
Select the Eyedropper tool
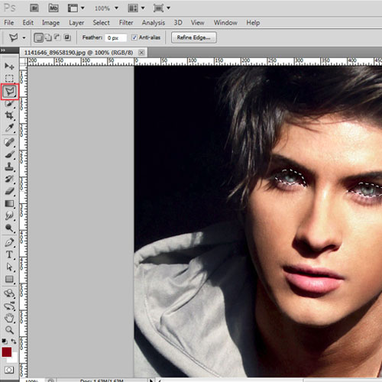(x=9, y=128)
